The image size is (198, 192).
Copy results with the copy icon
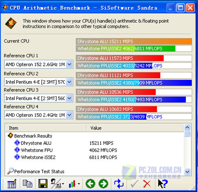coord(27,184)
